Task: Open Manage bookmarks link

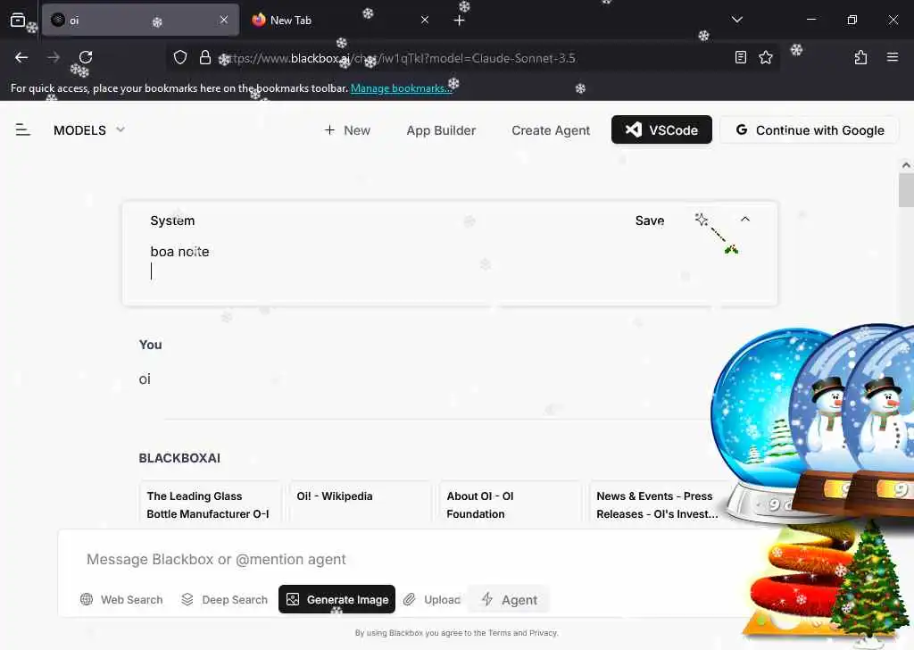Action: (401, 88)
